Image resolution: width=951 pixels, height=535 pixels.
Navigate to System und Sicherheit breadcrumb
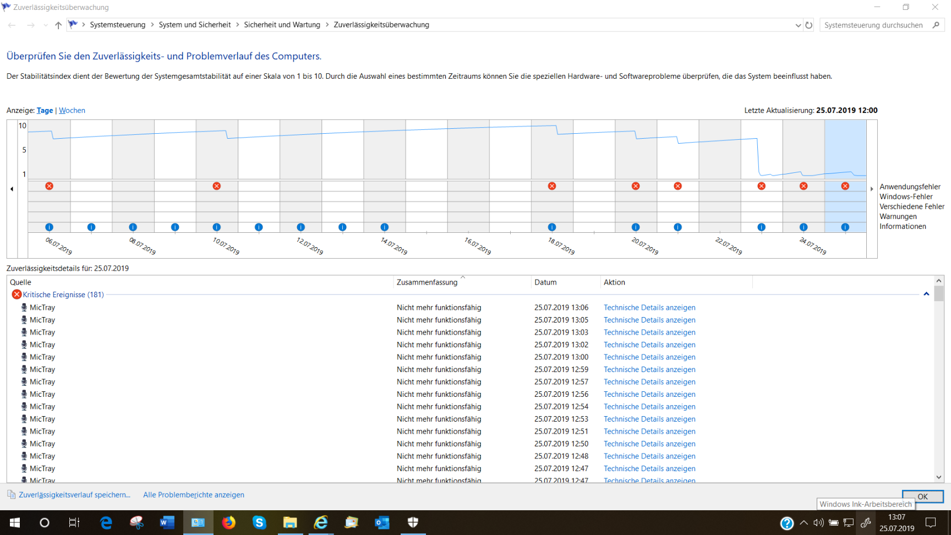click(x=195, y=25)
